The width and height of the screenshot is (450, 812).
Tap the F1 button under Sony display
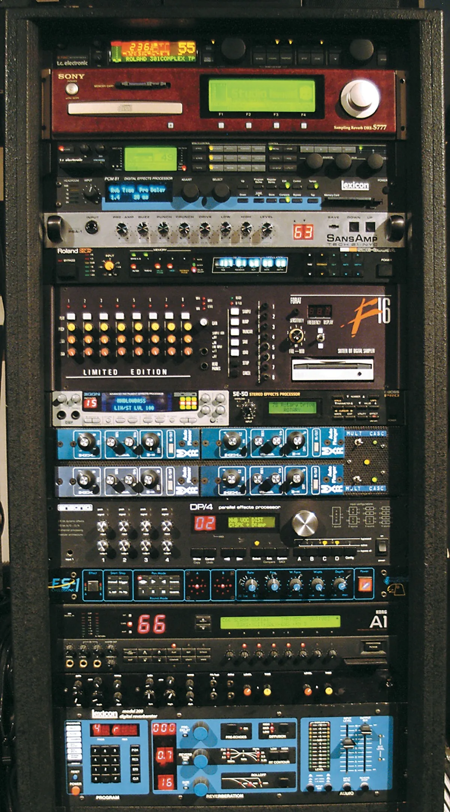221,125
